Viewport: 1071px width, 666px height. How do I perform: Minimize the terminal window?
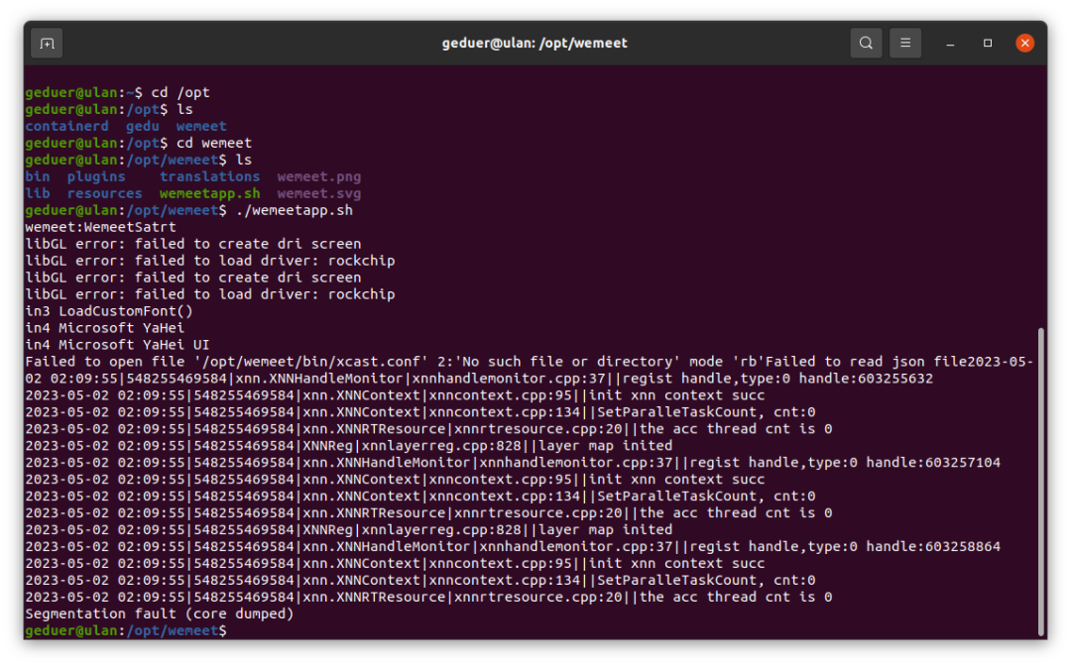950,43
